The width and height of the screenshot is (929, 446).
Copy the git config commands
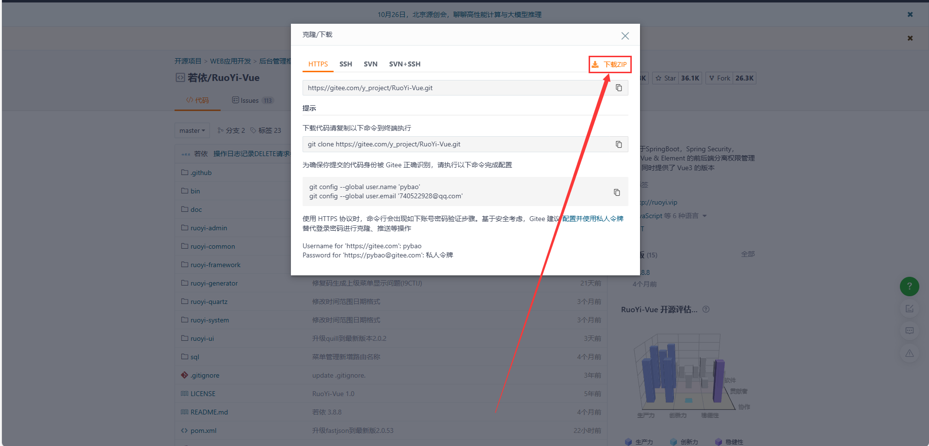point(617,192)
